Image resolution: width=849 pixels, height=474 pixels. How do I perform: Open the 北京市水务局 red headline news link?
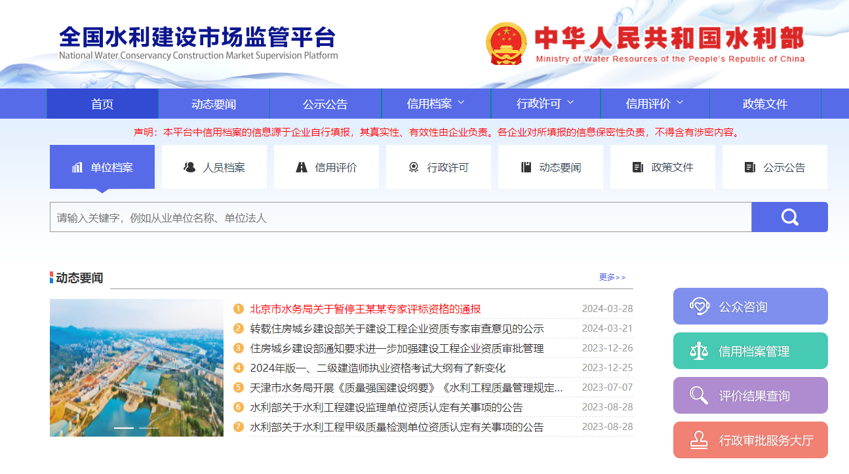(365, 309)
